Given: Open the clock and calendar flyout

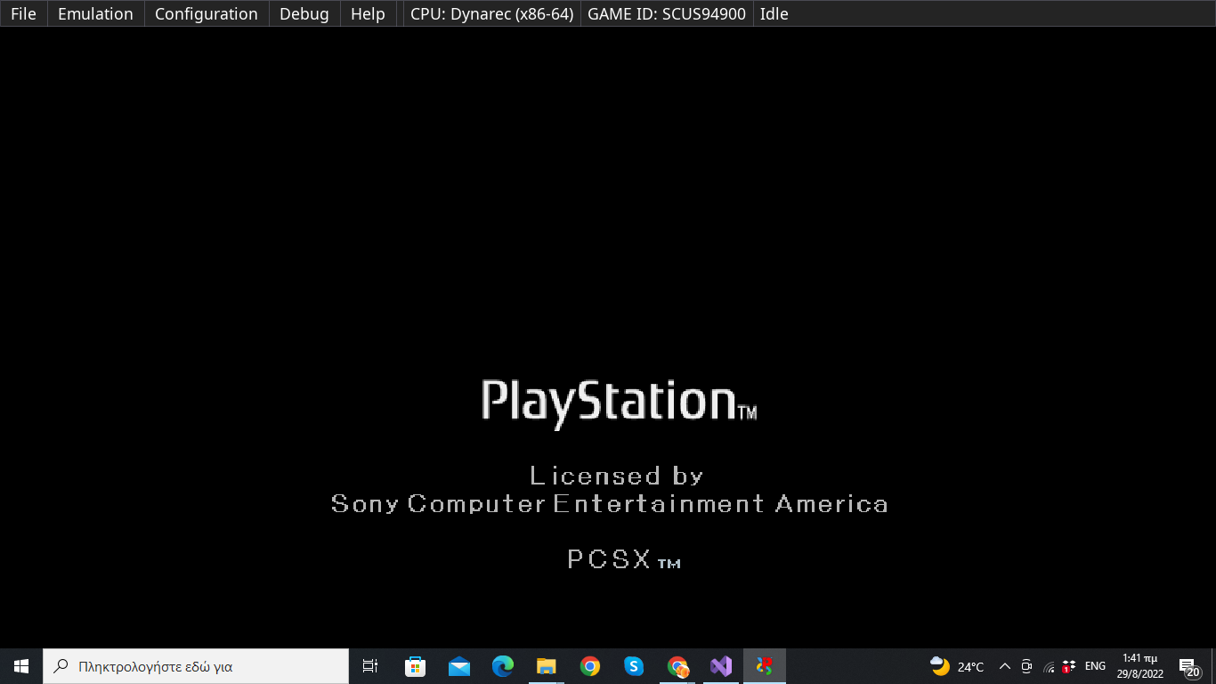Looking at the screenshot, I should (x=1140, y=666).
